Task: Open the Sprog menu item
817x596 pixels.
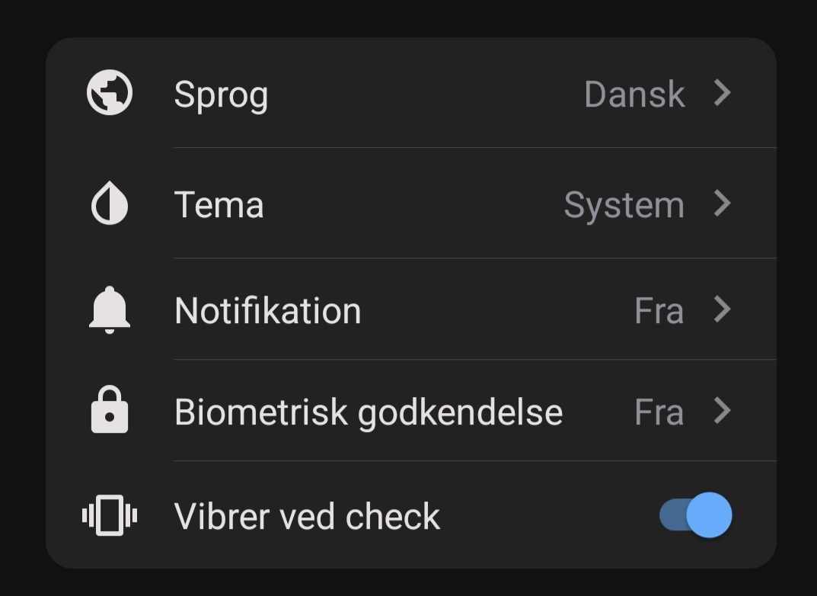Action: click(x=221, y=95)
